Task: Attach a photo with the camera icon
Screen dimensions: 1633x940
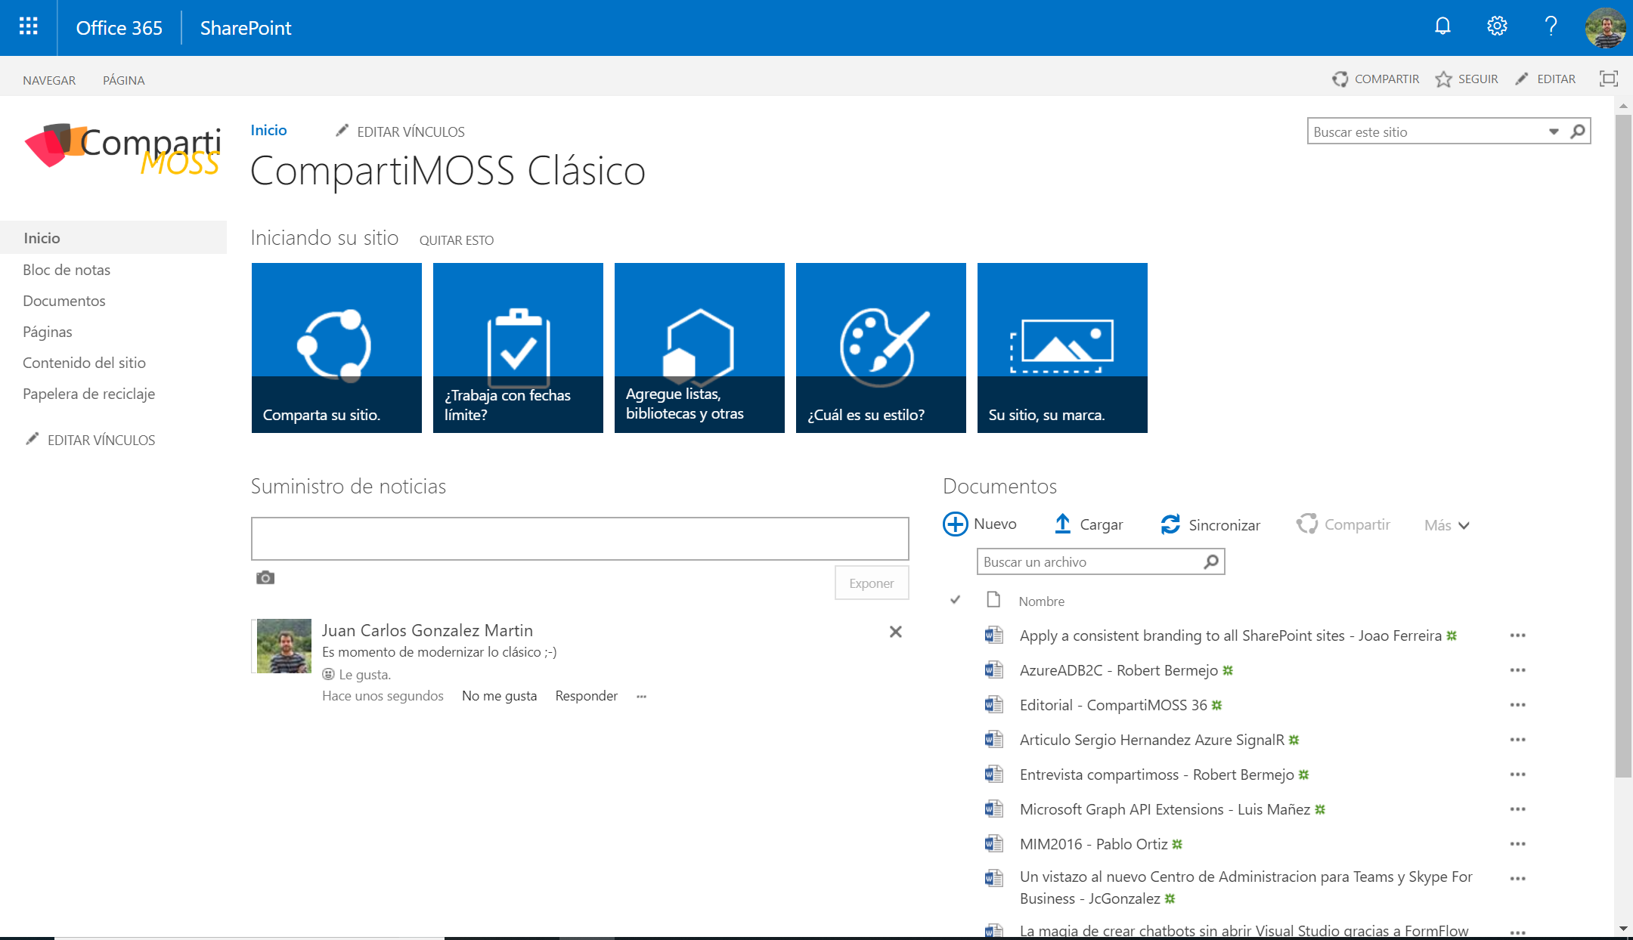Action: pos(265,577)
